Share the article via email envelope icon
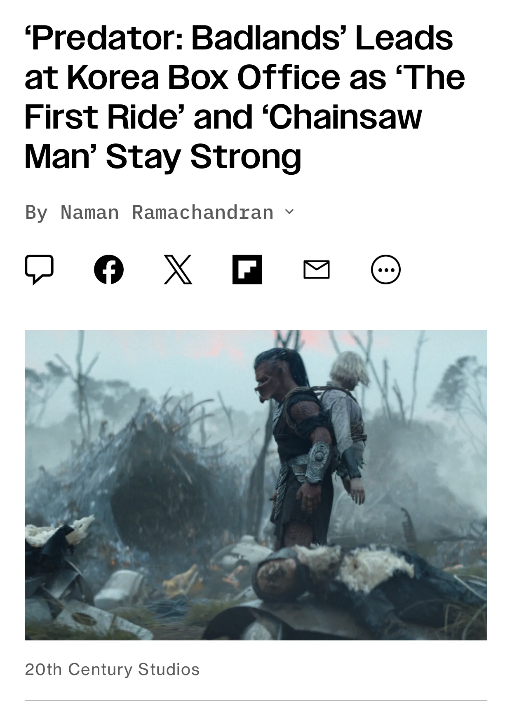The width and height of the screenshot is (512, 722). tap(317, 270)
